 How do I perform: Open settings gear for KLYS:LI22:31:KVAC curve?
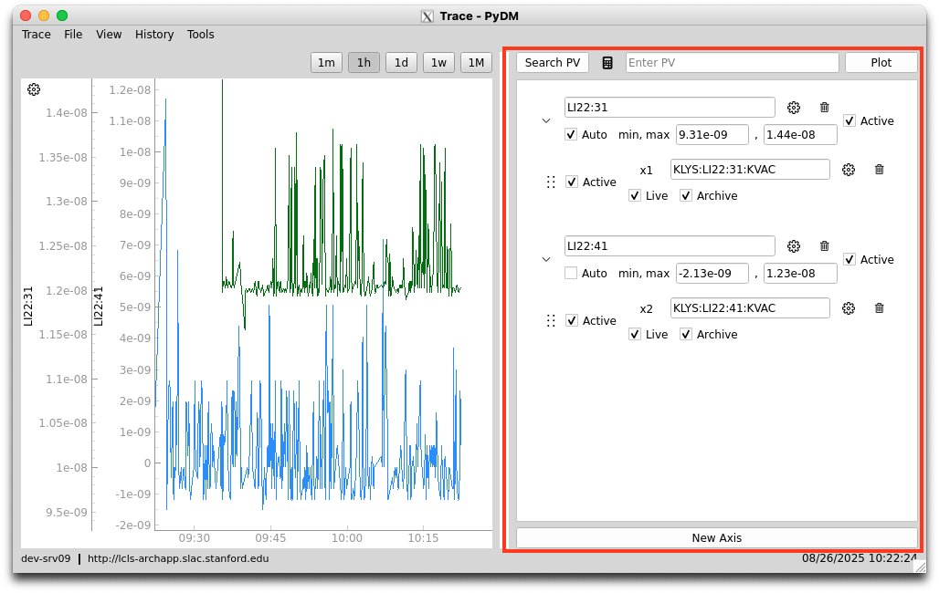[x=849, y=170]
